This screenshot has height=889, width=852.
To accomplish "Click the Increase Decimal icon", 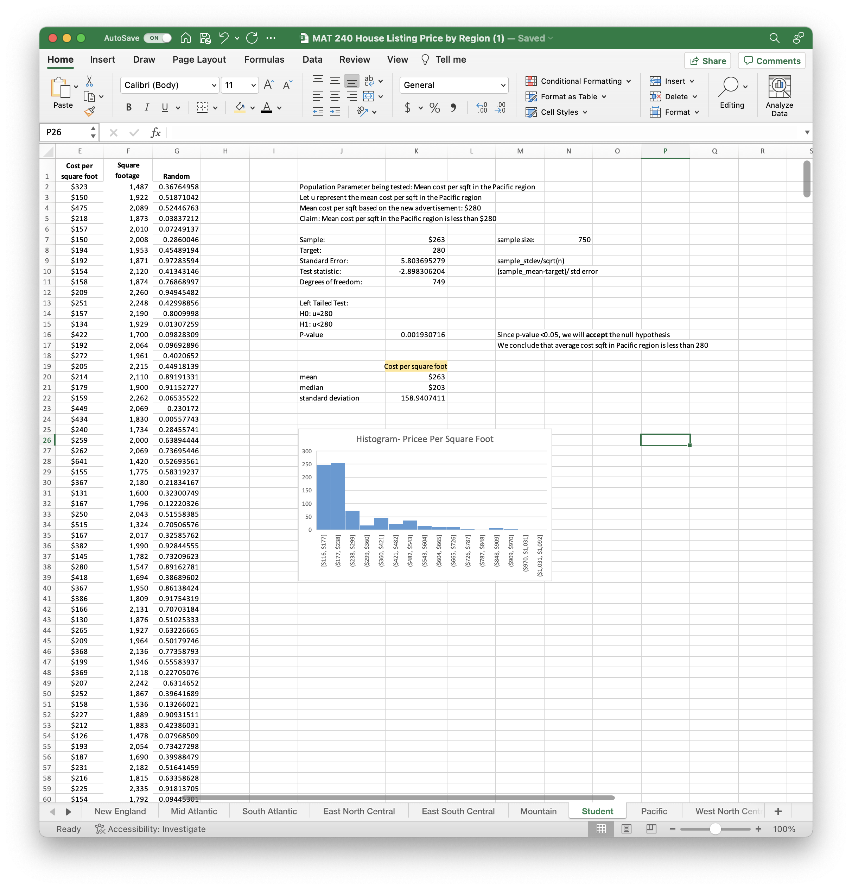I will (482, 108).
